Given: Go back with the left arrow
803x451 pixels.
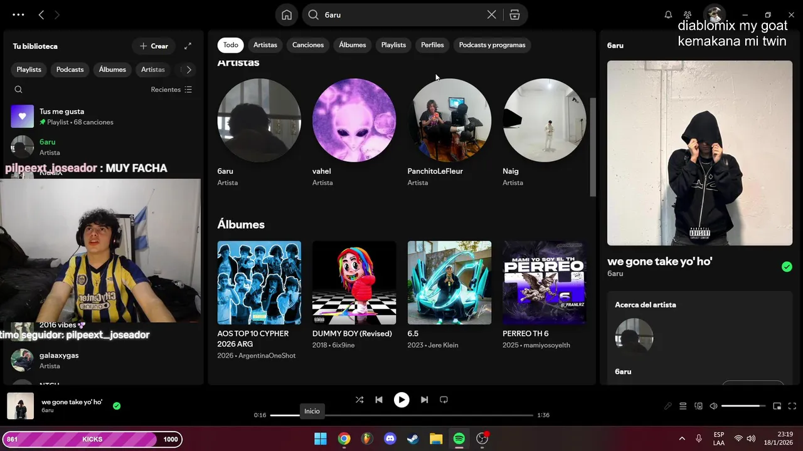Looking at the screenshot, I should point(41,14).
